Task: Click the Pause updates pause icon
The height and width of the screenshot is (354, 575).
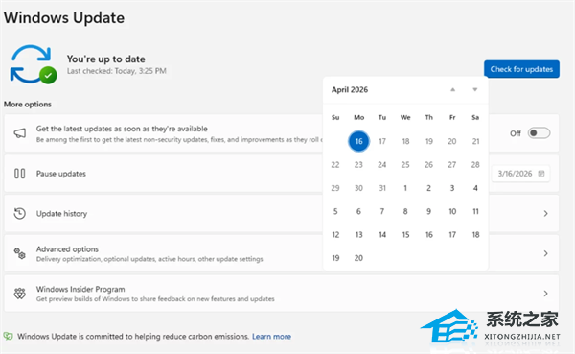Action: [x=20, y=174]
